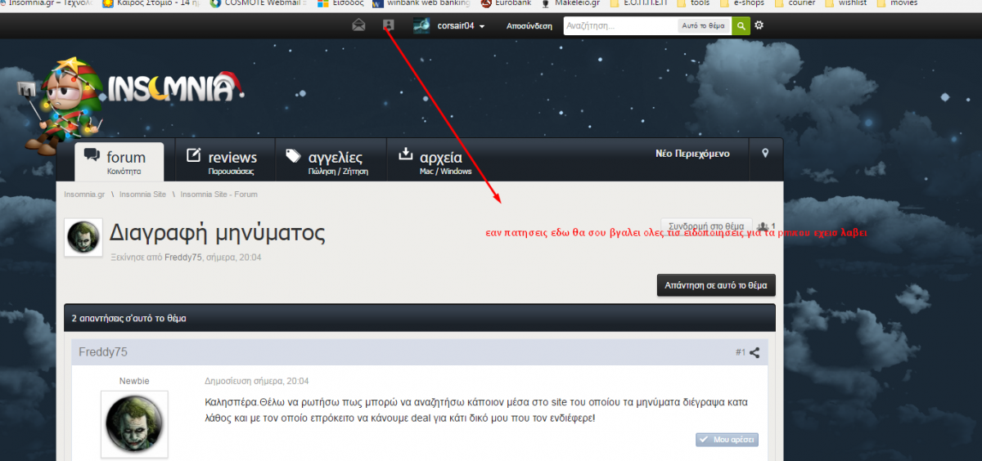Click the #1 post permalink
This screenshot has height=461, width=982.
pos(740,352)
